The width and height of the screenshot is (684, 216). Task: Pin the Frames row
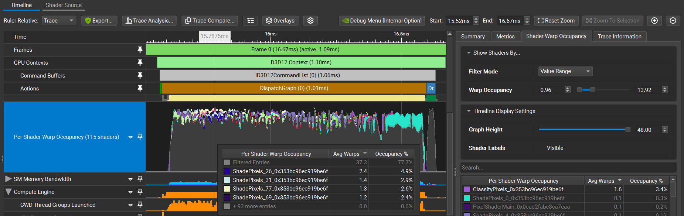pyautogui.click(x=140, y=49)
